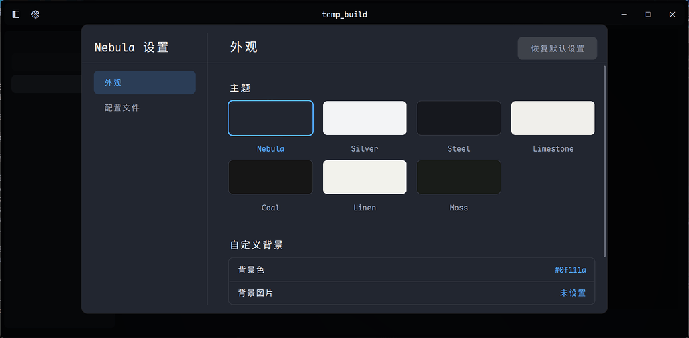
Task: Set background image via 未设置 link
Action: (573, 293)
